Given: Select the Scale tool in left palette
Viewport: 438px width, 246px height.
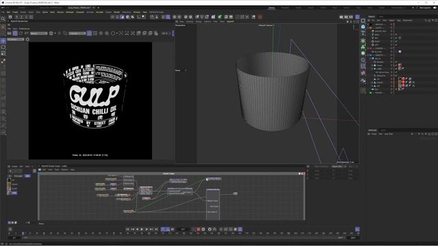Looking at the screenshot, I should coord(3,53).
